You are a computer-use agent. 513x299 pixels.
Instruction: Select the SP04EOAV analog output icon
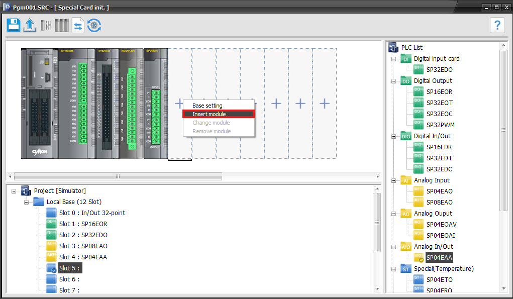coord(418,224)
